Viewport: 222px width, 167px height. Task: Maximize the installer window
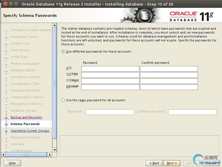pos(16,4)
